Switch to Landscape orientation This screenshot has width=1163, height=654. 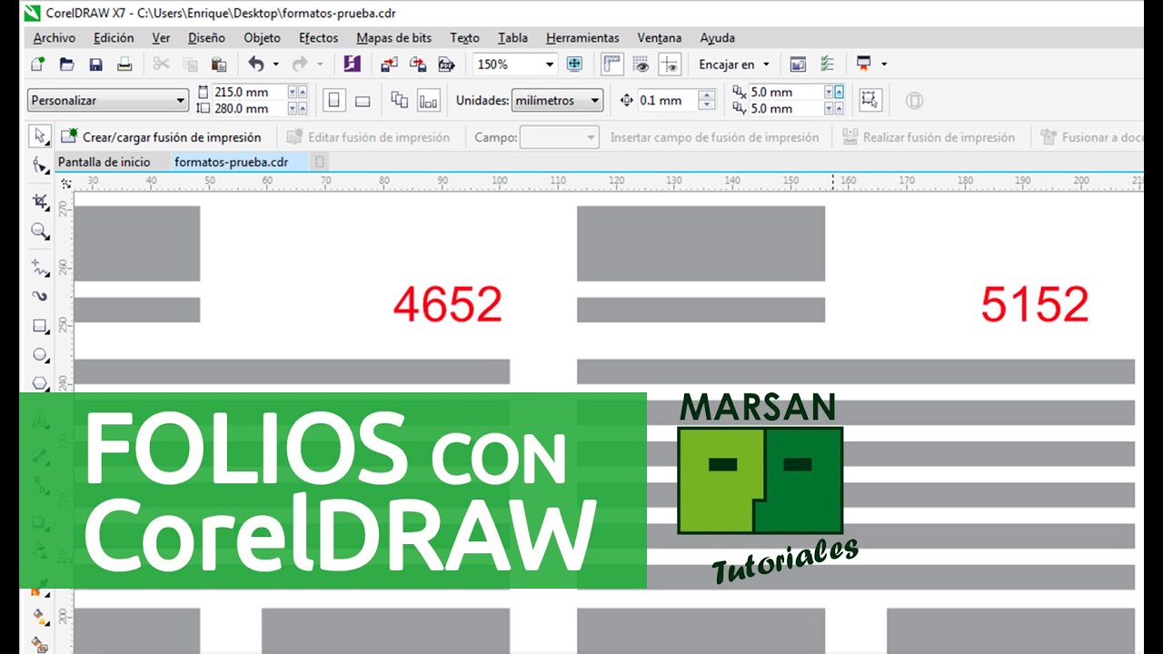pos(363,101)
